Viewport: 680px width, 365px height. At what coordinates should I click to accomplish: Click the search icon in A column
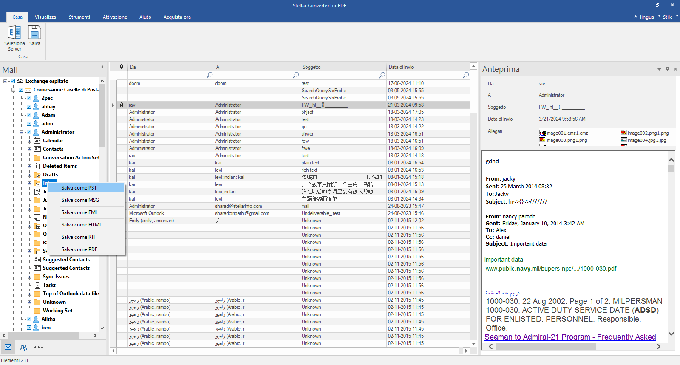pyautogui.click(x=296, y=75)
